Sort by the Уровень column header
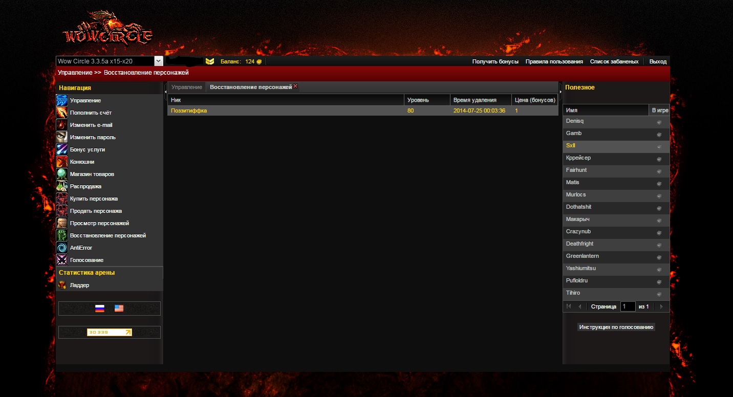Screen dimensions: 733x397 click(x=426, y=100)
